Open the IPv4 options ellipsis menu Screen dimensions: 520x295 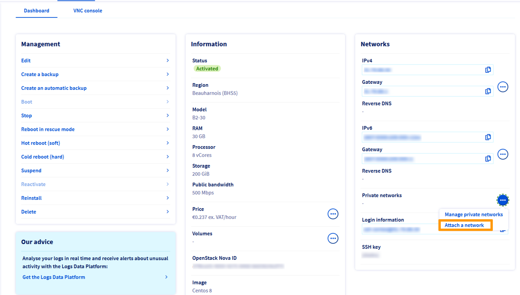pyautogui.click(x=503, y=87)
